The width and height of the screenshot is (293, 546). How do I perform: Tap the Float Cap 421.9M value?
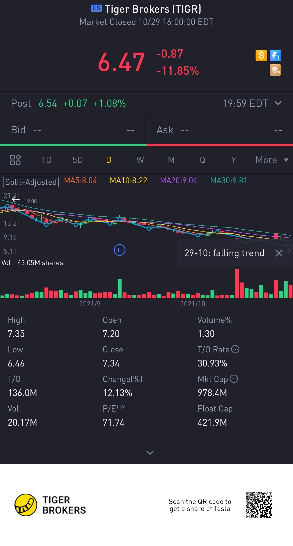pyautogui.click(x=212, y=422)
